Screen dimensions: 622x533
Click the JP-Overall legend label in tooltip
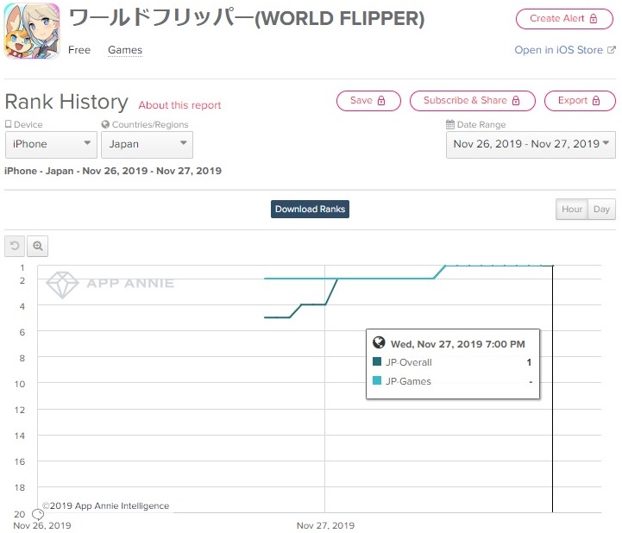(x=409, y=362)
